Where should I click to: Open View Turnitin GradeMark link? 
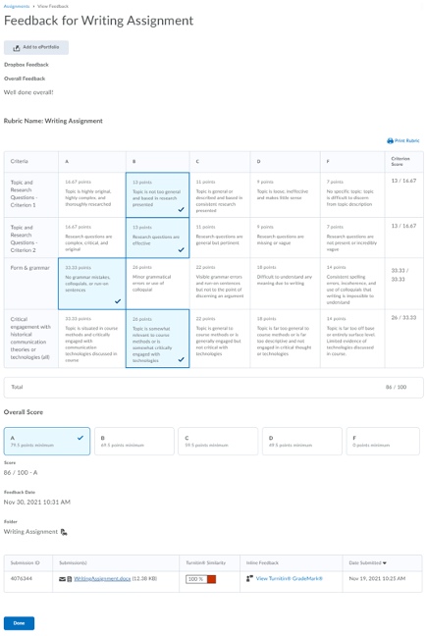tap(290, 579)
